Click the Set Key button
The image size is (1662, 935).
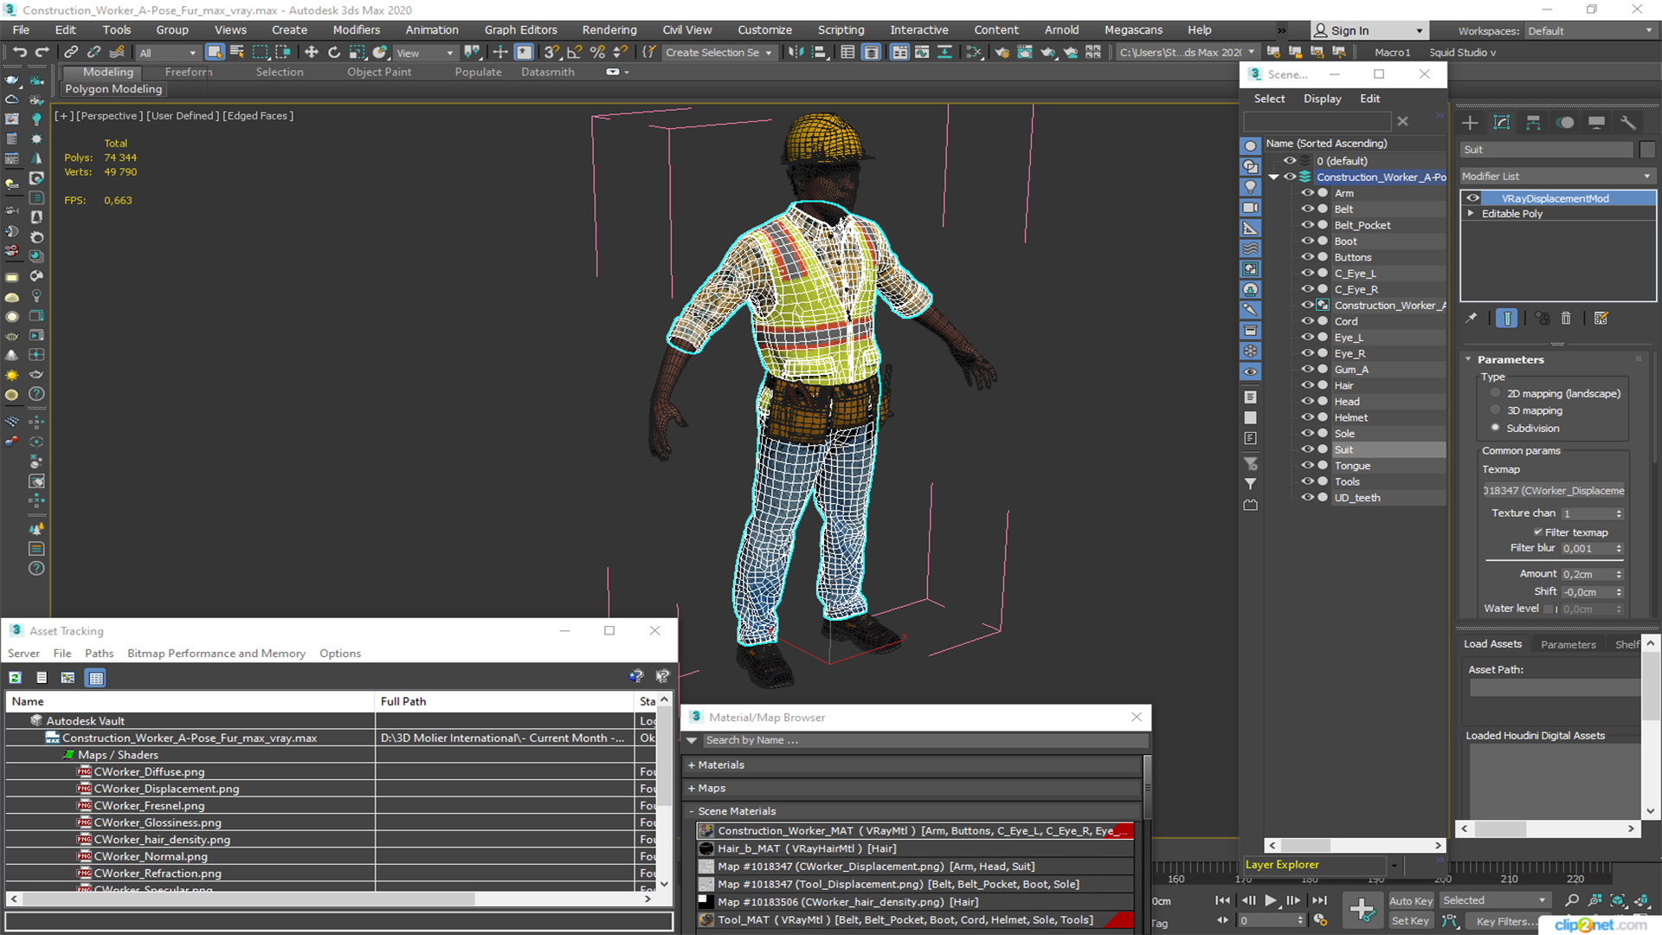point(1410,921)
